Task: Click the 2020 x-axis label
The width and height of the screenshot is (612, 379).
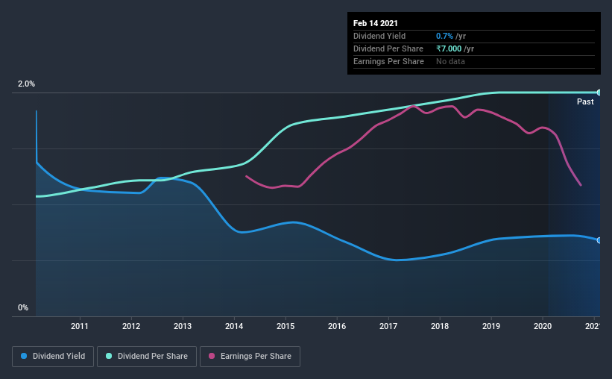Action: [x=543, y=326]
